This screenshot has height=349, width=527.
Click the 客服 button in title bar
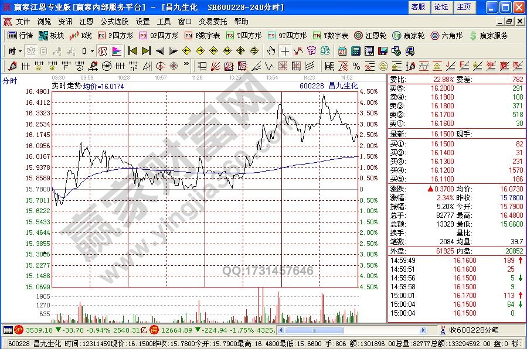(x=418, y=7)
